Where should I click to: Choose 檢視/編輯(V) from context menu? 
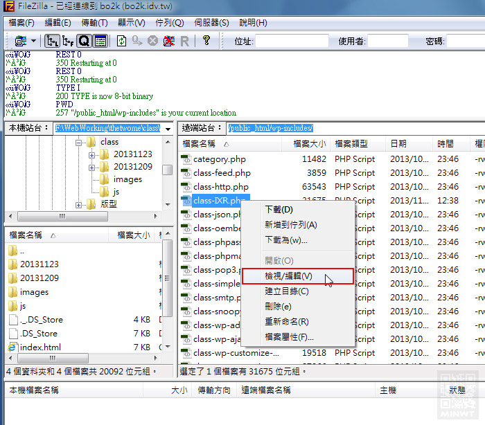297,276
